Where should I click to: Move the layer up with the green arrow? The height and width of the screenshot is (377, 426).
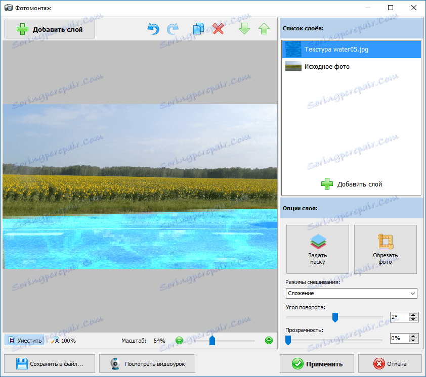click(x=264, y=29)
